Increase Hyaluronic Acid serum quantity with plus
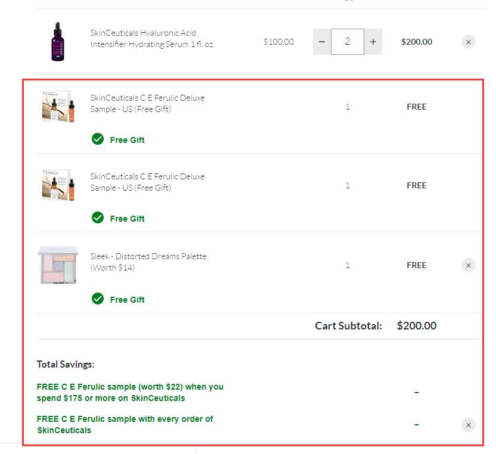 point(373,42)
